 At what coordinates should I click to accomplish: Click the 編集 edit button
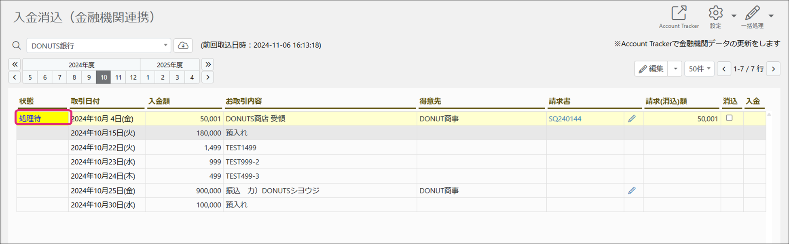pyautogui.click(x=652, y=69)
